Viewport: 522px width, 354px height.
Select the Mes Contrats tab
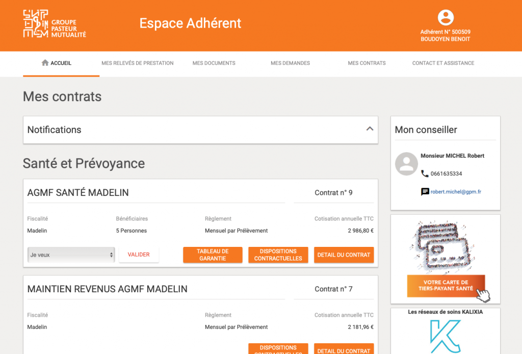(367, 63)
